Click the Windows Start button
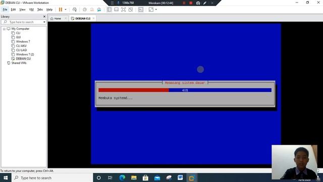The width and height of the screenshot is (323, 182). 6,177
